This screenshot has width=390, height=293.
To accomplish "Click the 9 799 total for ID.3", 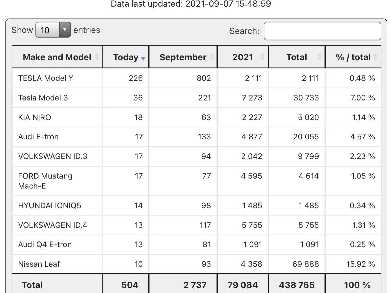I will (308, 156).
